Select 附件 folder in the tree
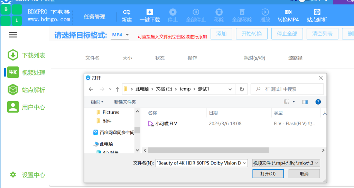Screen dimensions: 354x188 coord(104,121)
